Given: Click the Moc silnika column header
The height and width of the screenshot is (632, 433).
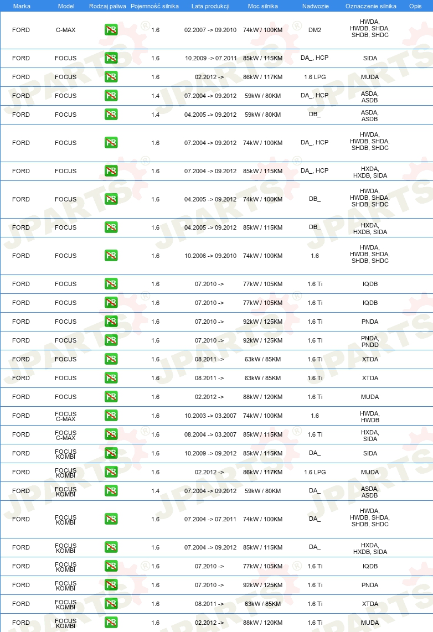Looking at the screenshot, I should (x=263, y=6).
